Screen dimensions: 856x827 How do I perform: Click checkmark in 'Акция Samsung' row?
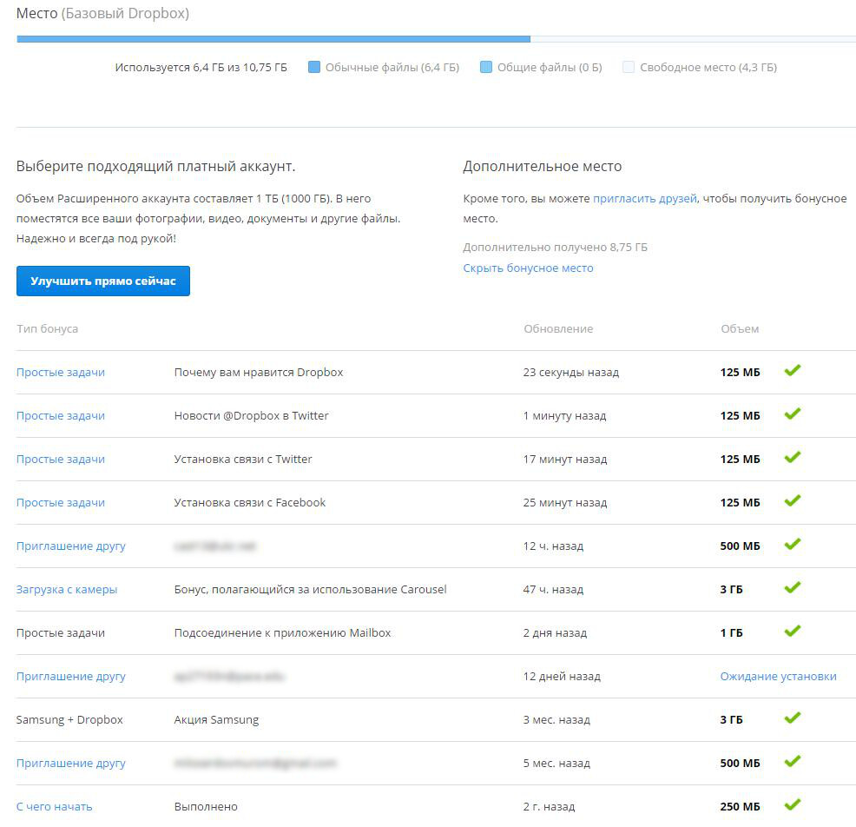(x=792, y=718)
